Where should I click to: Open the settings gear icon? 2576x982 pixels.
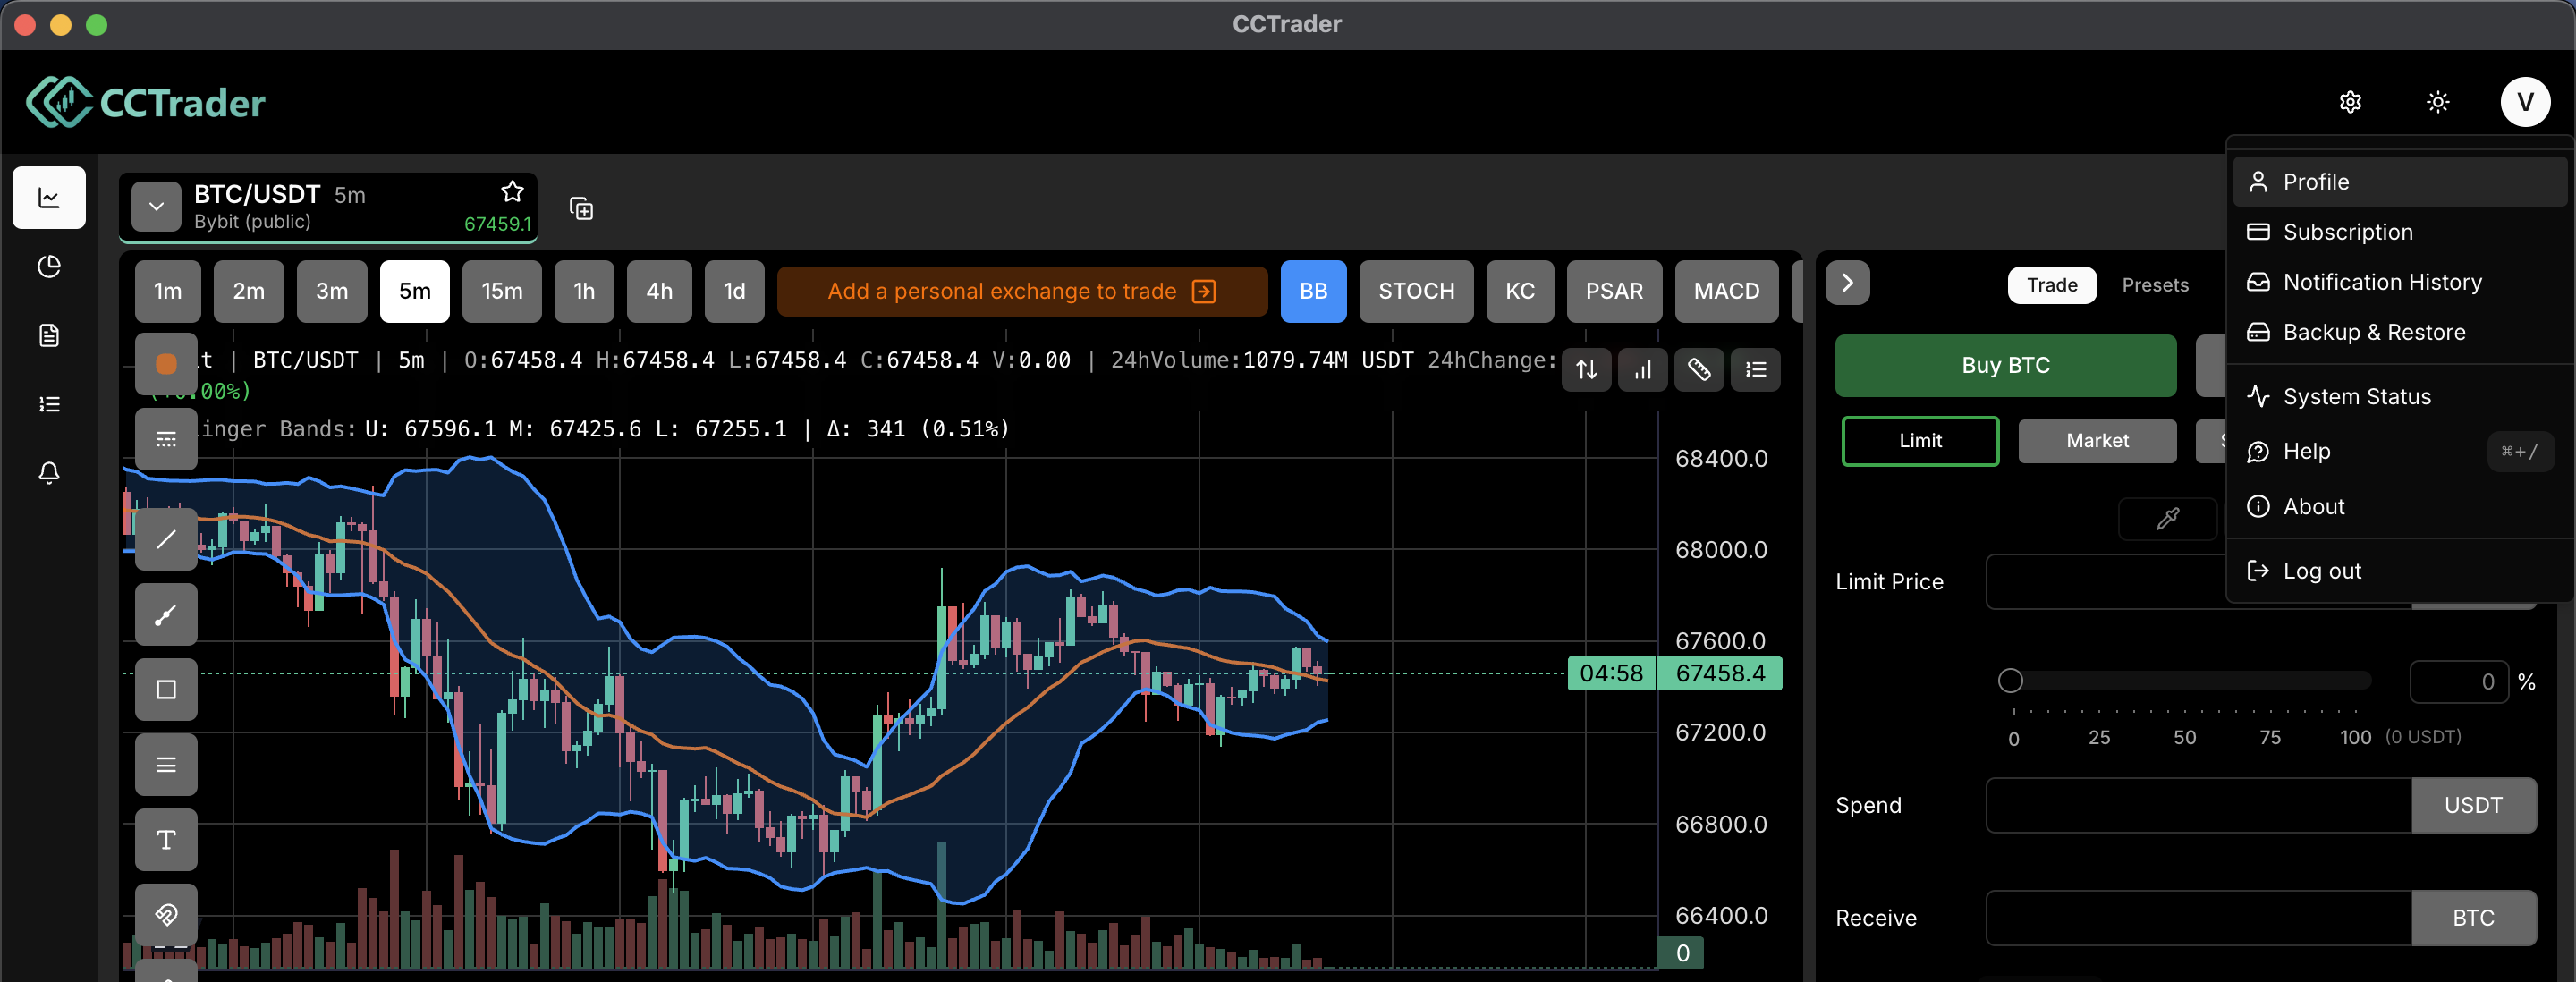(2350, 102)
